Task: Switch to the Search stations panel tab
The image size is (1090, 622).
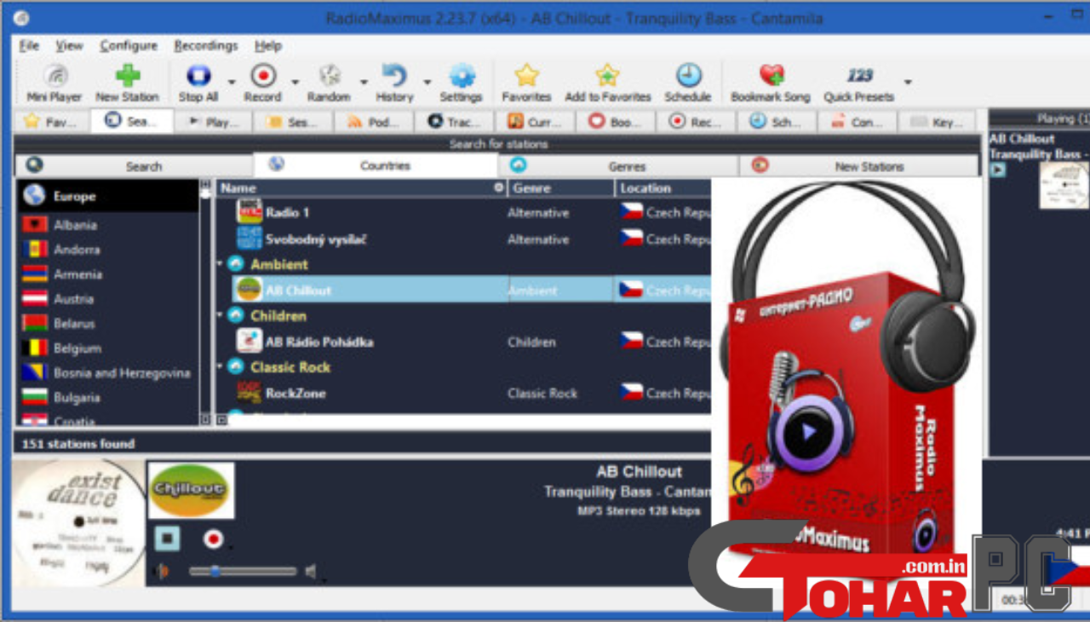Action: 132,121
